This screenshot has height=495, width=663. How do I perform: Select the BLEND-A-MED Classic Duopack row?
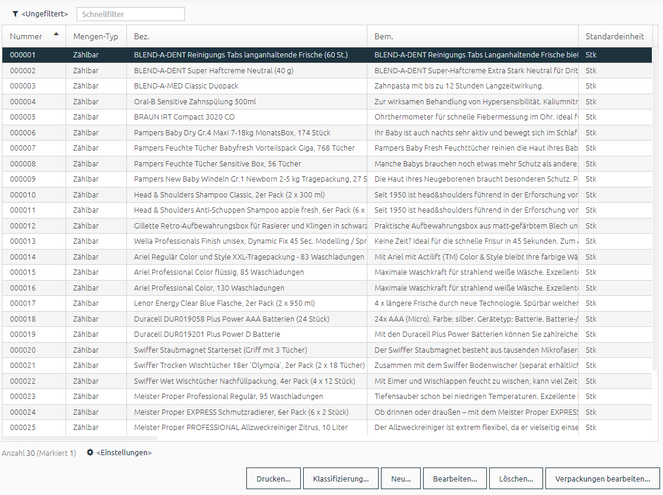[327, 86]
